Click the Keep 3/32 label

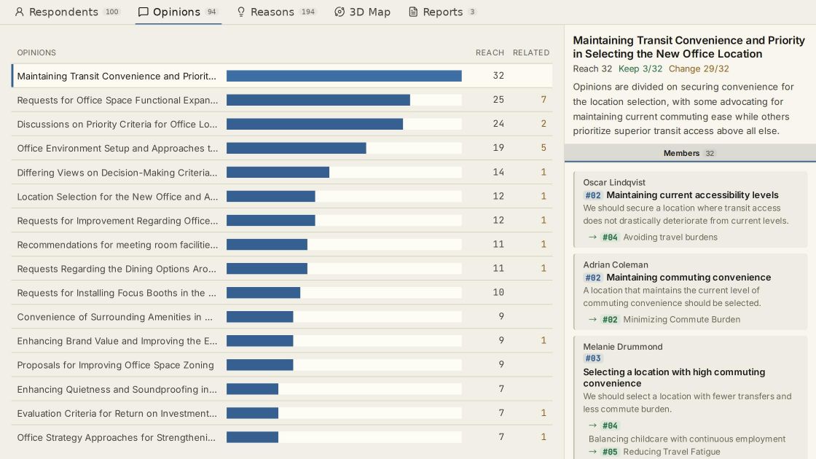pyautogui.click(x=640, y=68)
